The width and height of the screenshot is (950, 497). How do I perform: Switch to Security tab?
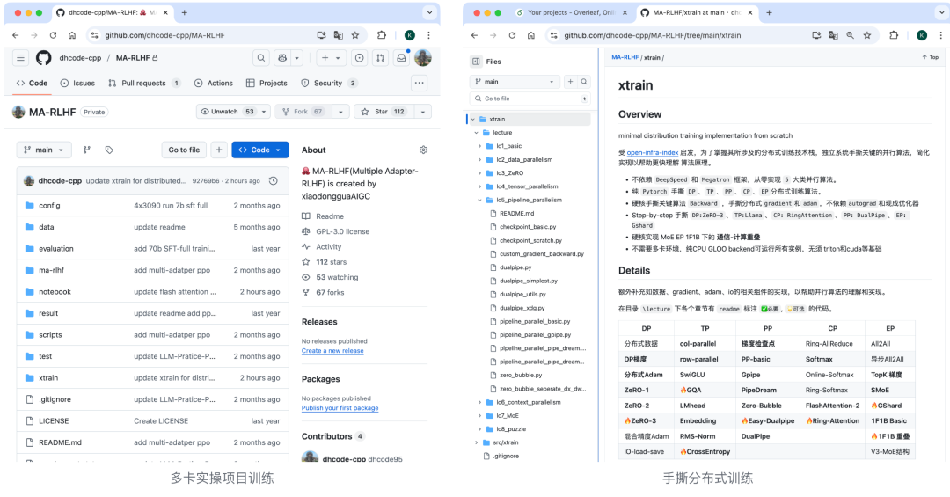tap(329, 83)
